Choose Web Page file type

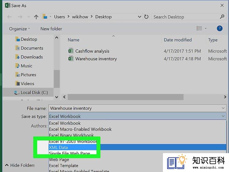pos(59,160)
